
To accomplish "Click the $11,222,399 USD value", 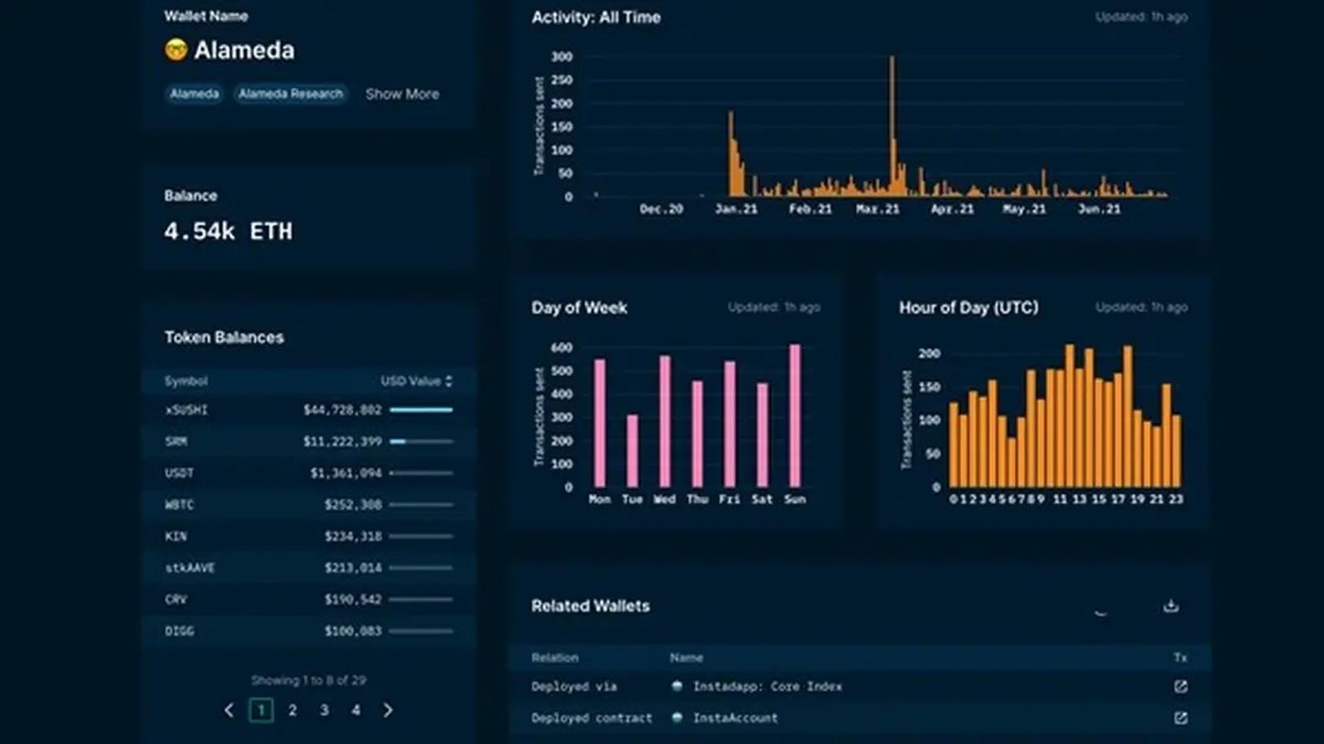I will coord(343,441).
